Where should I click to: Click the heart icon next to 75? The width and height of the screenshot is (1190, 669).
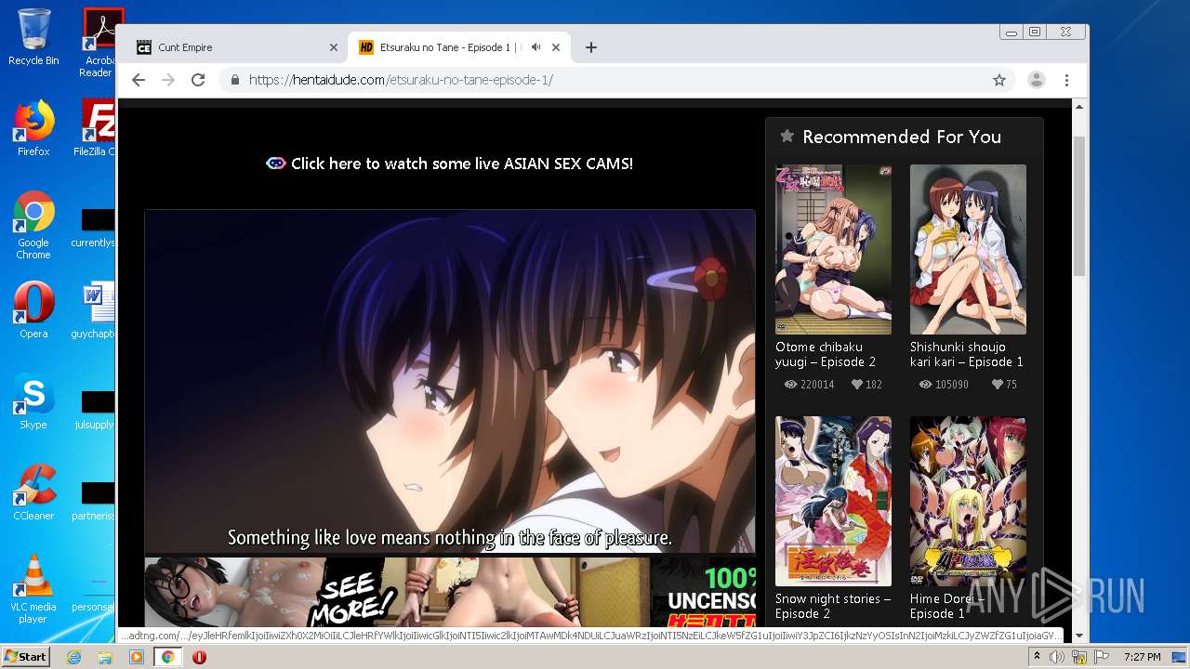coord(998,385)
